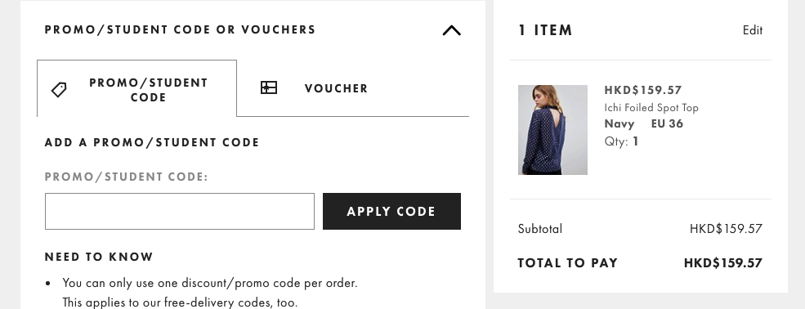Viewport: 805px width, 309px height.
Task: Select the Promo/Student Code tab
Action: (137, 88)
